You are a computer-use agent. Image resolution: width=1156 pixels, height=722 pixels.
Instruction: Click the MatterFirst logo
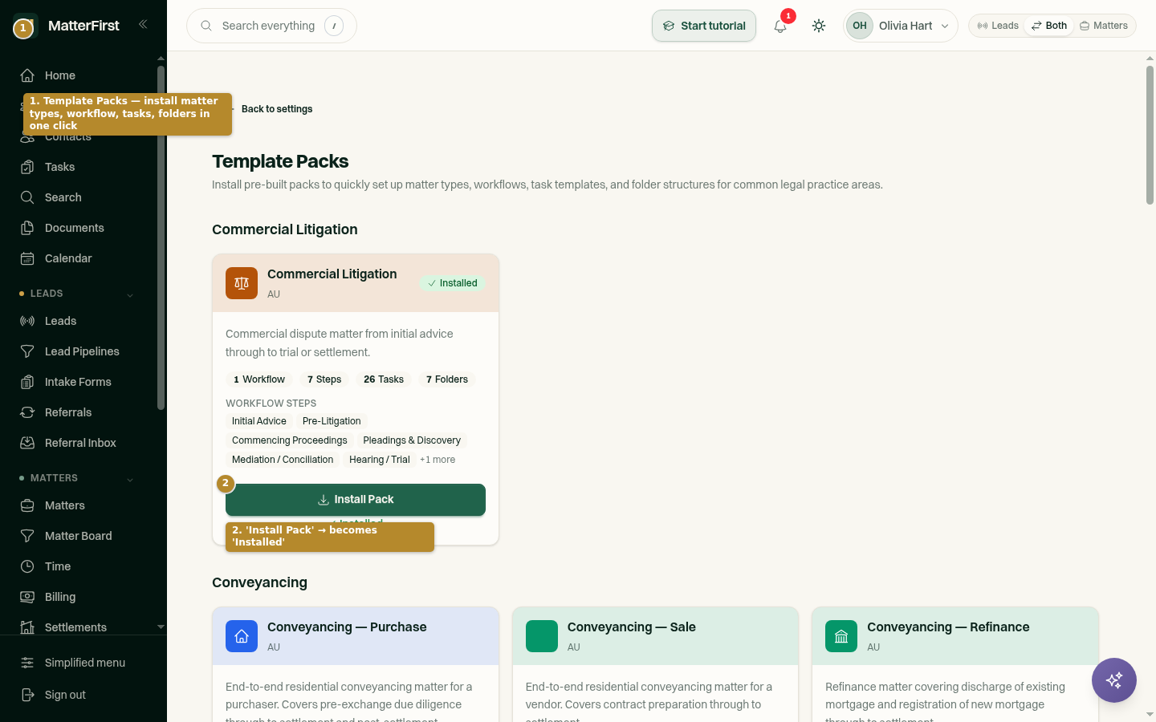26,26
